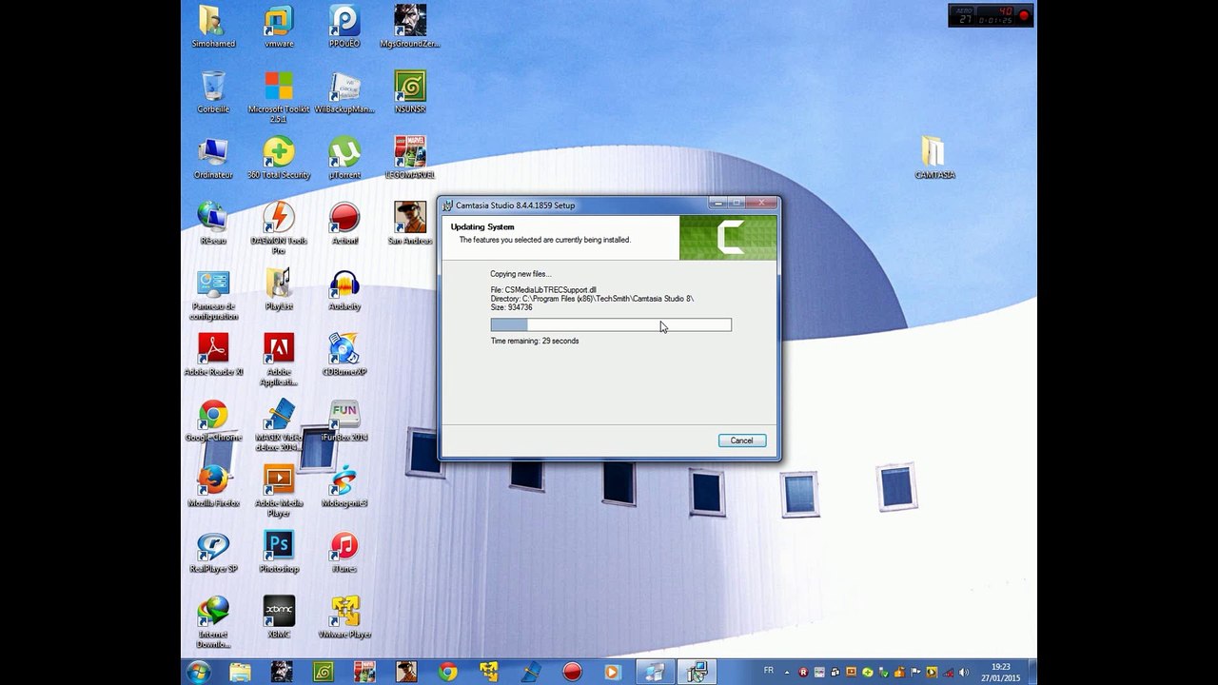Select the µTorrent desktop shortcut

tap(344, 157)
